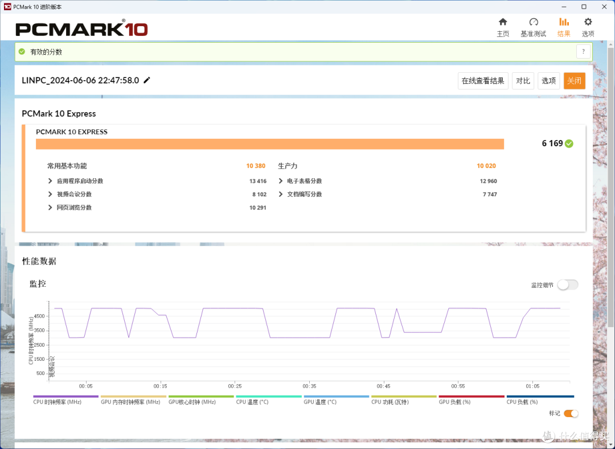615x449 pixels.
Task: Maximize the PCMark 10 window
Action: tap(584, 7)
